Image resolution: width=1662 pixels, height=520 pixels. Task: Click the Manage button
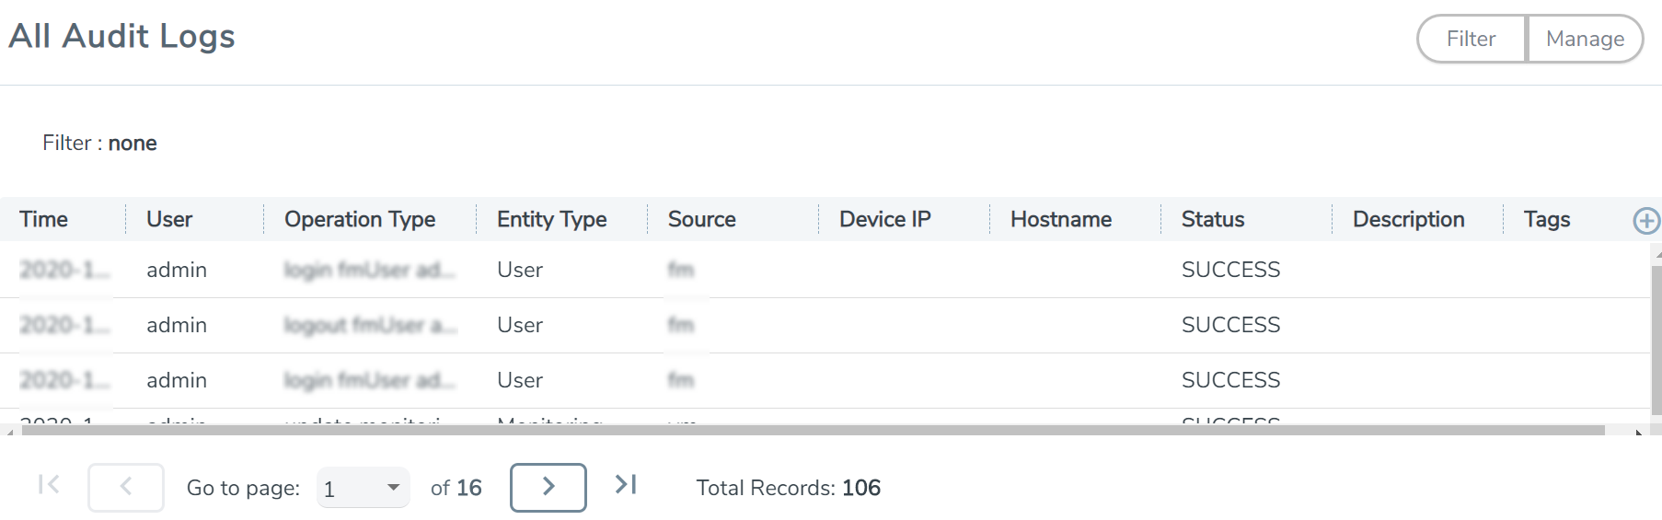(x=1585, y=39)
